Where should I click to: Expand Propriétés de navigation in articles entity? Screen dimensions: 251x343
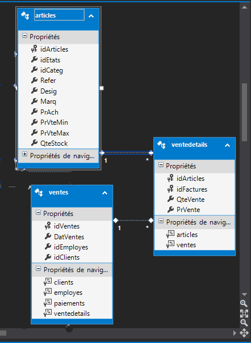click(x=25, y=154)
